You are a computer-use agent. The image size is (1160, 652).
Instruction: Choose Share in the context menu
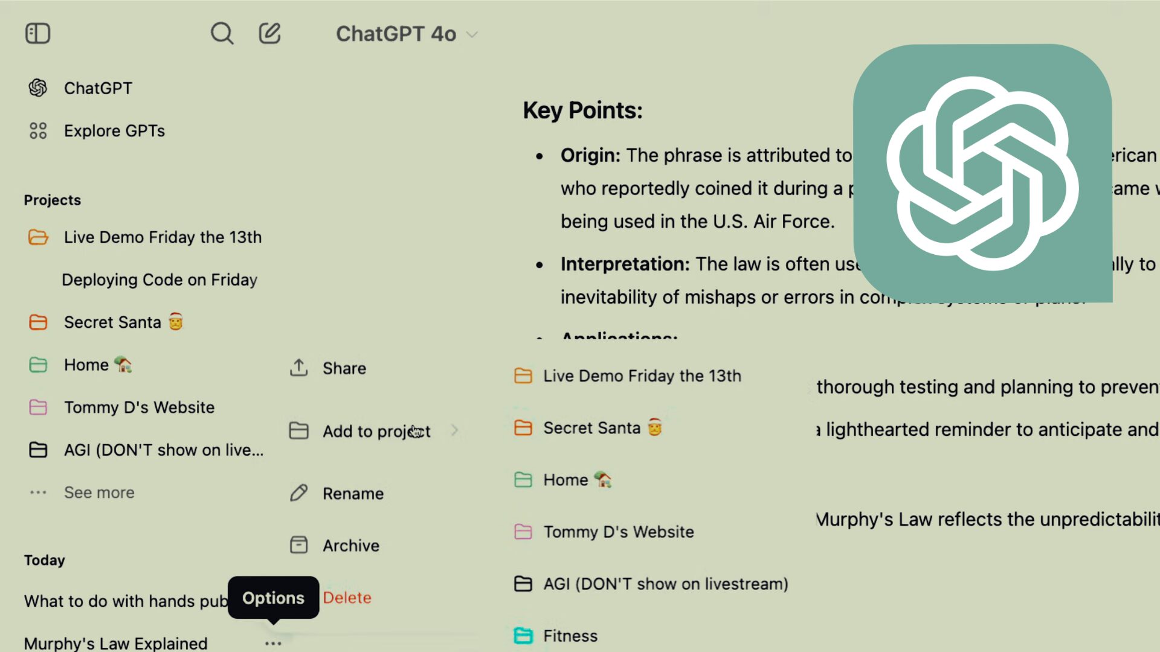344,368
